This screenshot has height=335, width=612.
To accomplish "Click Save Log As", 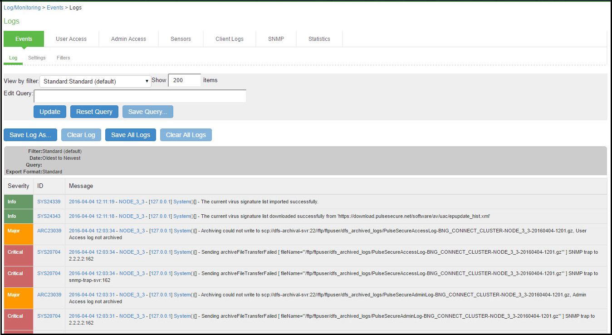I will [x=30, y=134].
